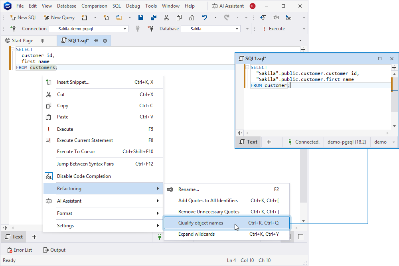Click the Text tab in main window
Image resolution: width=399 pixels, height=266 pixels.
[x=14, y=237]
